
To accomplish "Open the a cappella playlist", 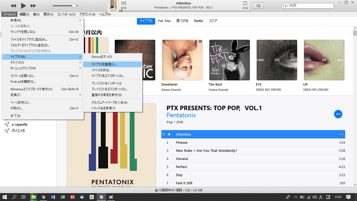I will tap(19, 124).
